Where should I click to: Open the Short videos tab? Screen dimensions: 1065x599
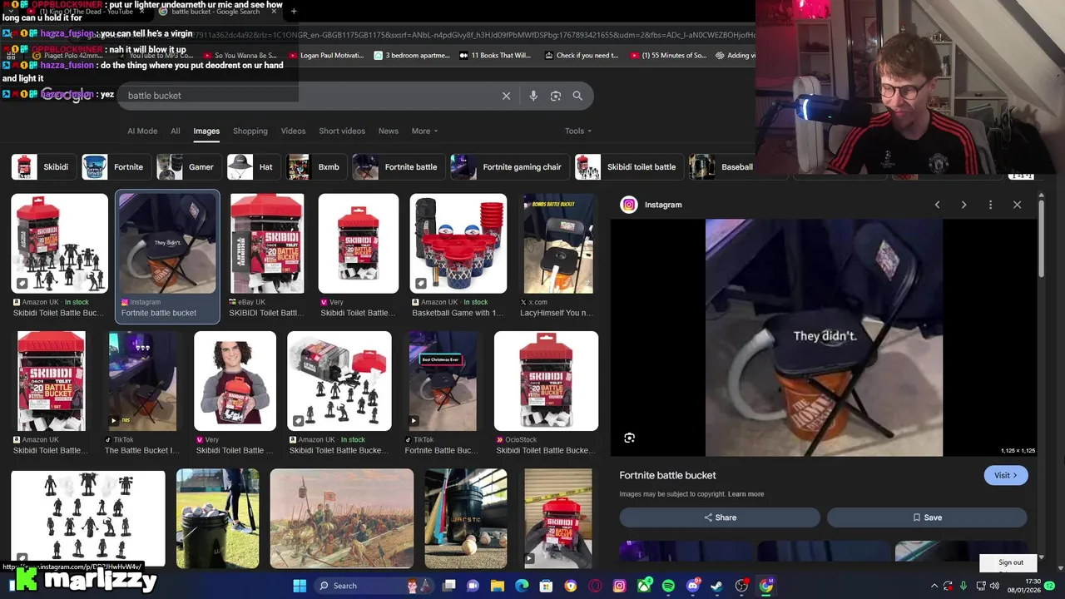(342, 131)
